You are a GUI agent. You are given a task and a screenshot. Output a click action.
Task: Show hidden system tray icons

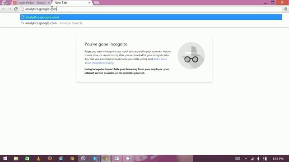[246, 158]
